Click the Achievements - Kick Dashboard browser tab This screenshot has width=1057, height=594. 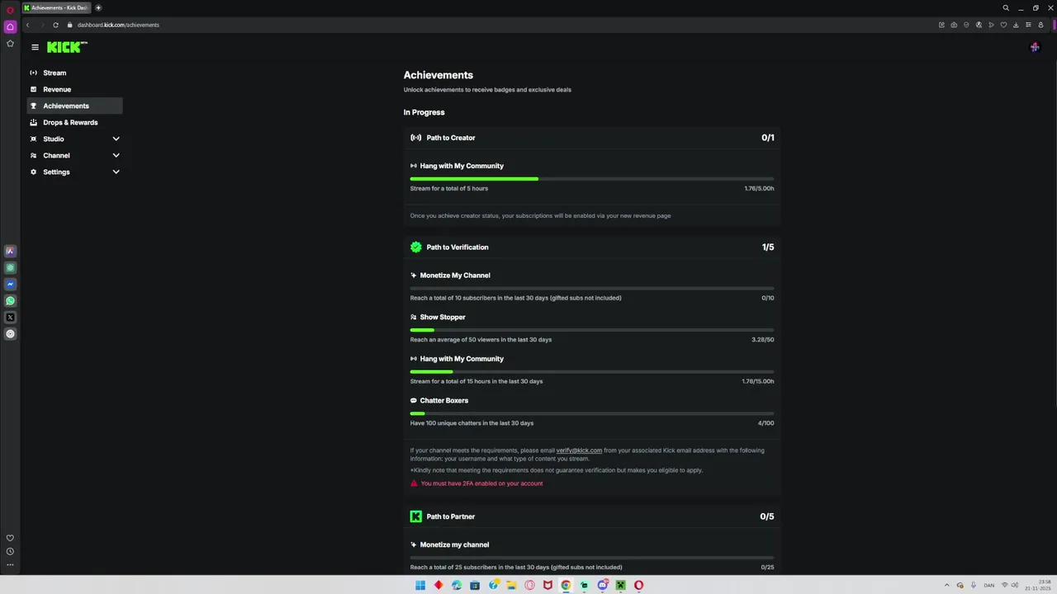pyautogui.click(x=56, y=8)
